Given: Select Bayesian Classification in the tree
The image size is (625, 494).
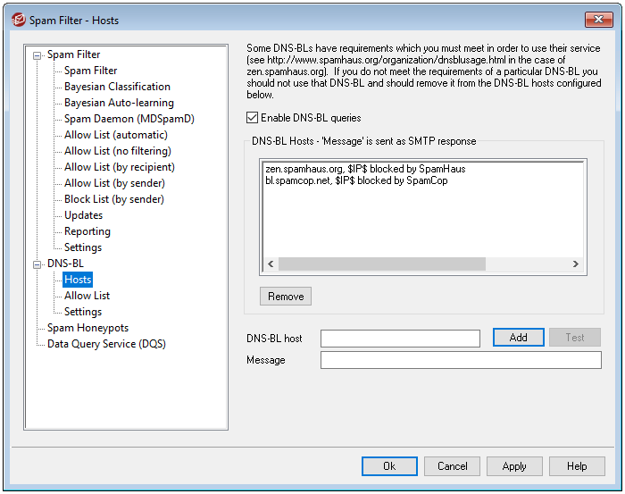Looking at the screenshot, I should pyautogui.click(x=117, y=87).
